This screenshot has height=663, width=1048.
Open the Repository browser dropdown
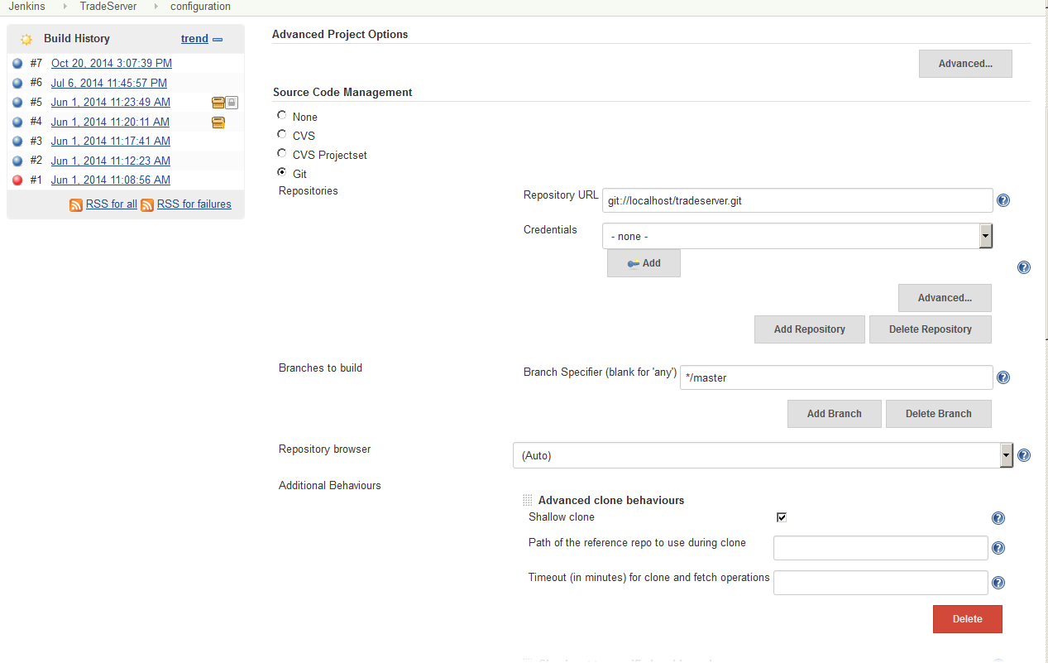[x=762, y=455]
